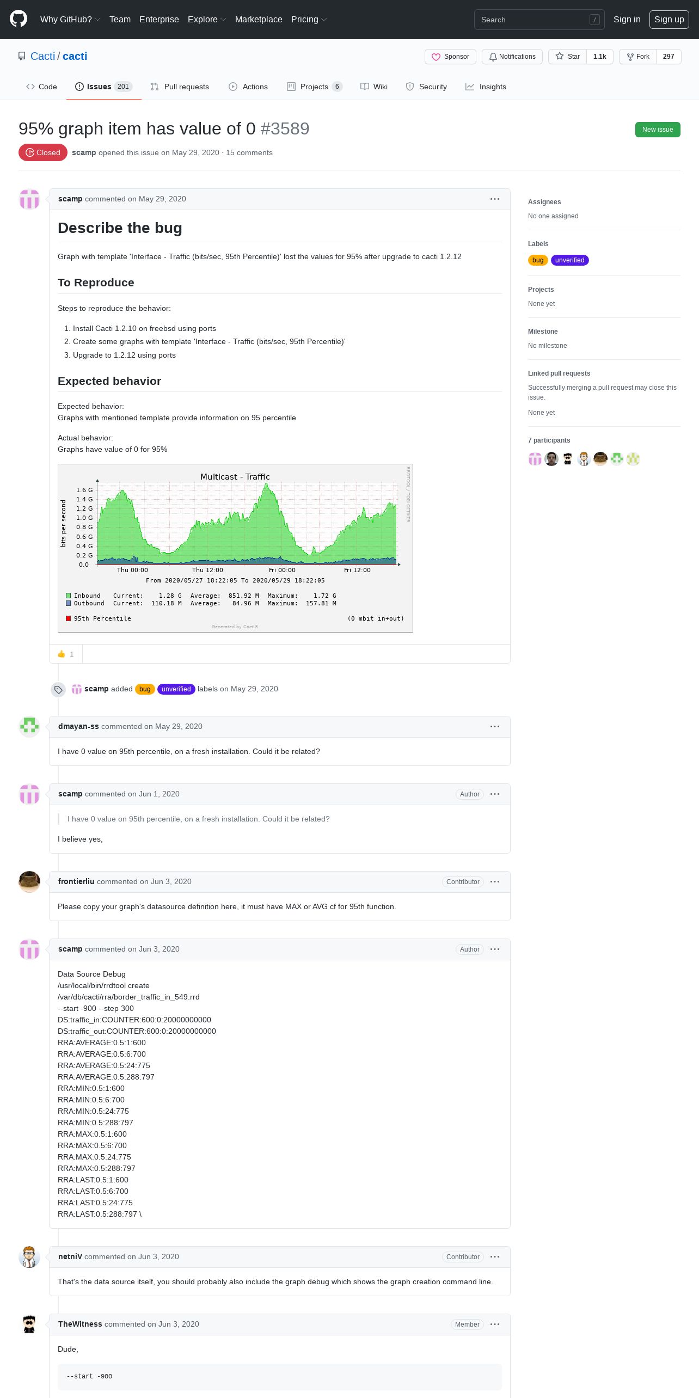Switch to the Insights tab
The height and width of the screenshot is (1398, 699).
[x=486, y=87]
